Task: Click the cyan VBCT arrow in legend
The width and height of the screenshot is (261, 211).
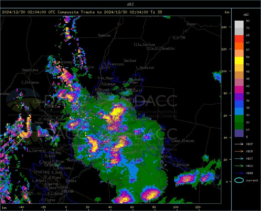Action: coord(239,158)
